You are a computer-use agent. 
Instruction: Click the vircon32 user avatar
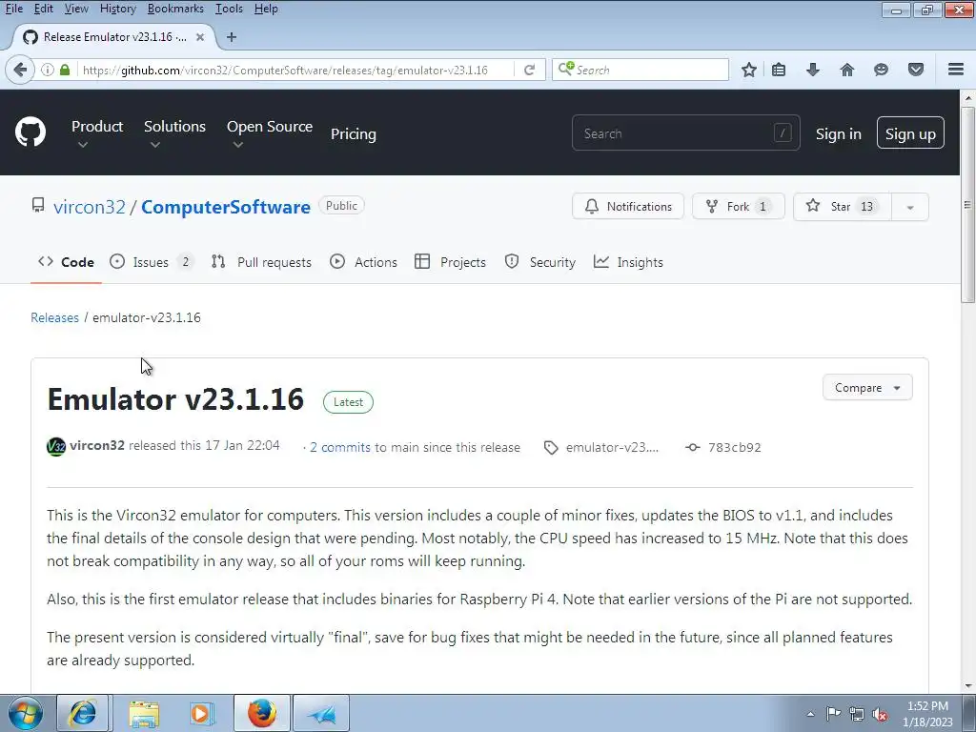(56, 446)
